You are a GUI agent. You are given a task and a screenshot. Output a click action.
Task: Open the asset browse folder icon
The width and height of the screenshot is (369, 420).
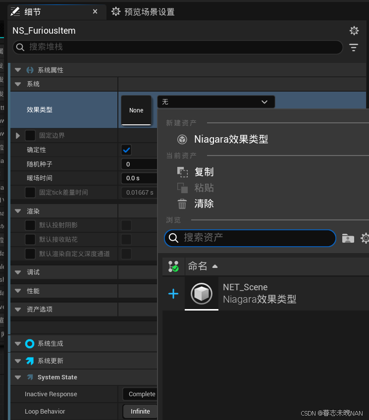(348, 238)
